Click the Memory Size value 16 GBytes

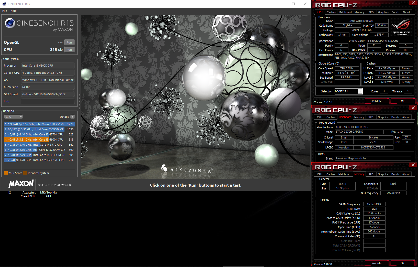(x=342, y=188)
